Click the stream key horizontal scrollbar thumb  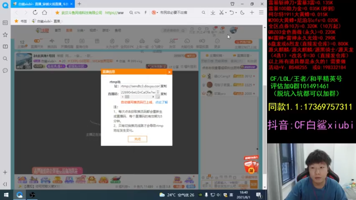(x=127, y=97)
